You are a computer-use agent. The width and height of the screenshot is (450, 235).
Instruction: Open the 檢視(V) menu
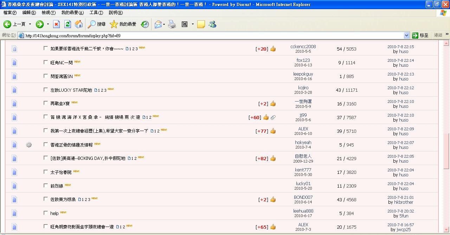pyautogui.click(x=49, y=13)
